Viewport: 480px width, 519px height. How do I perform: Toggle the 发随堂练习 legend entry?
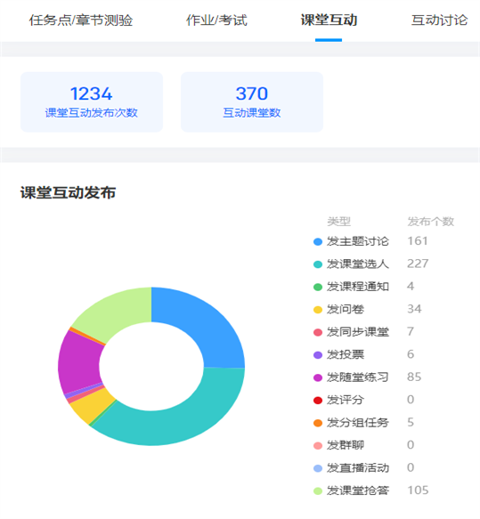(351, 377)
